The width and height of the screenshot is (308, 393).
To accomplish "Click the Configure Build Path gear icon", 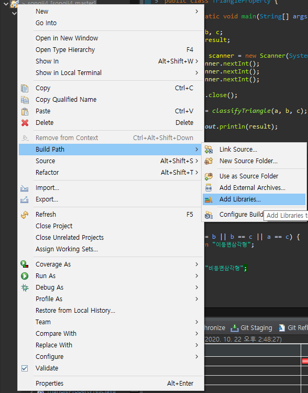I will point(208,215).
